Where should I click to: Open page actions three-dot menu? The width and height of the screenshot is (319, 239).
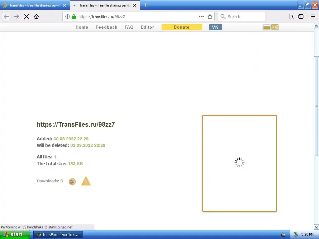tap(201, 16)
